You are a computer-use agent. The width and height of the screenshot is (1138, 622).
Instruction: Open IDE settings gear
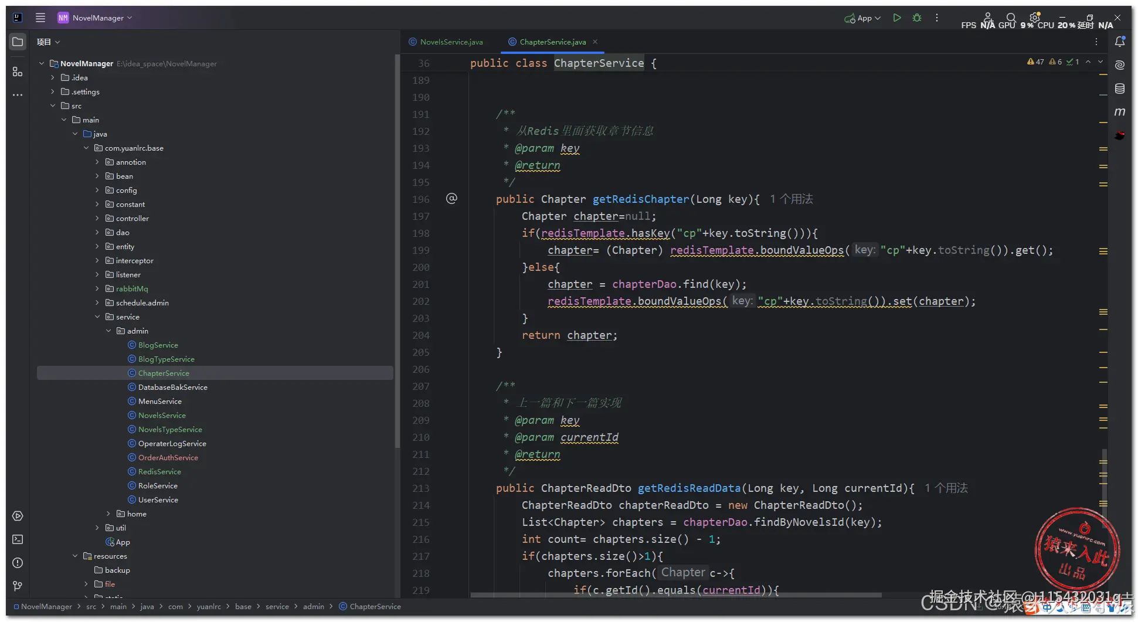pos(1035,17)
